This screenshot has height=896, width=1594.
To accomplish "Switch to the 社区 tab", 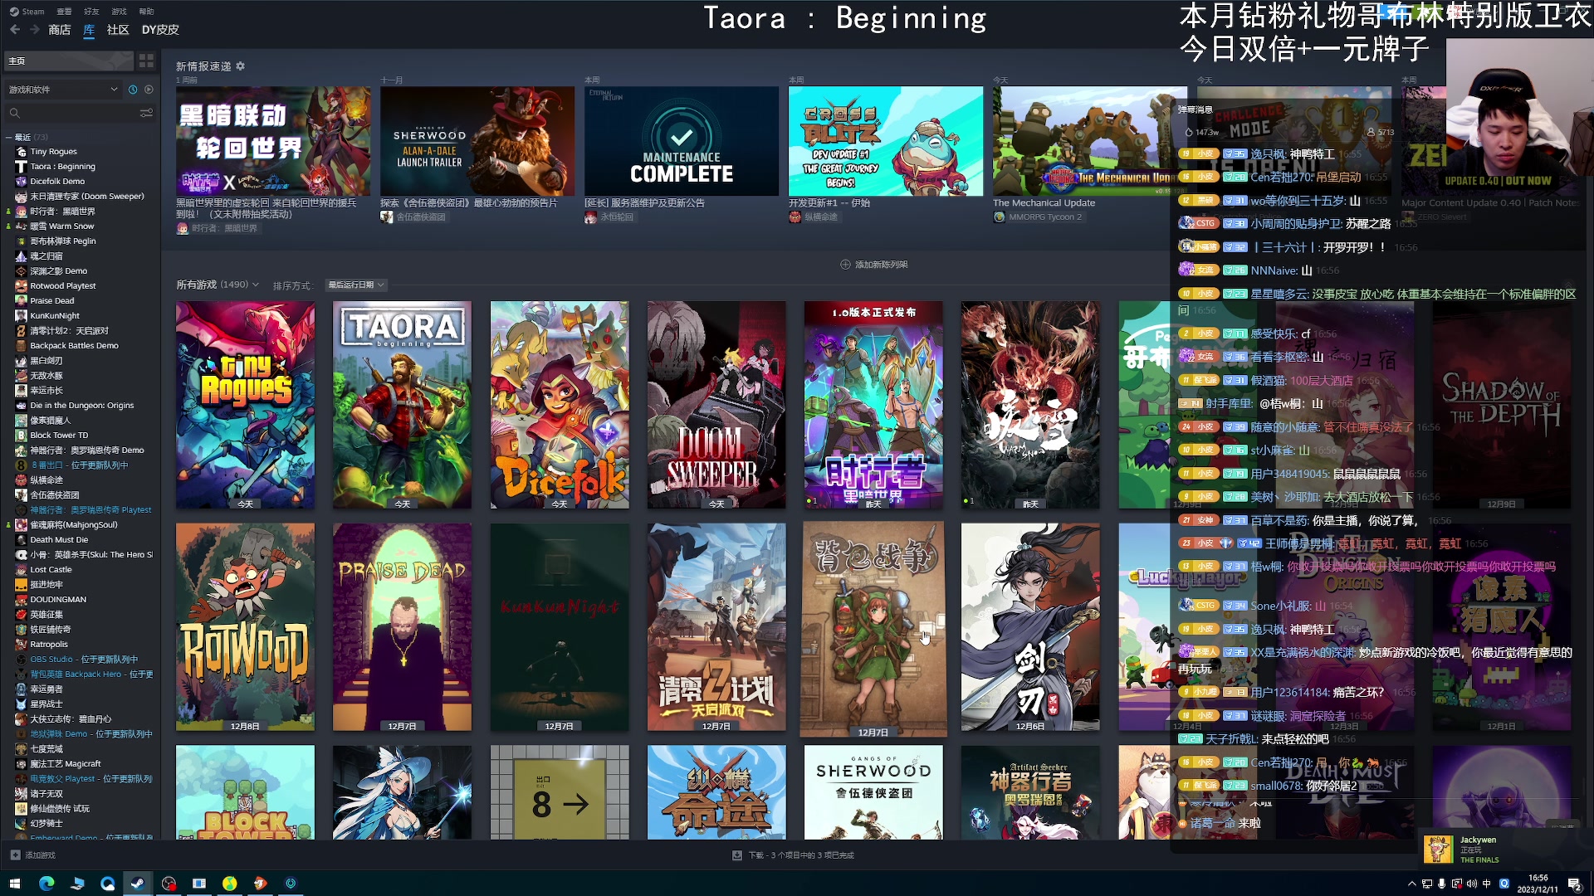I will click(x=118, y=30).
